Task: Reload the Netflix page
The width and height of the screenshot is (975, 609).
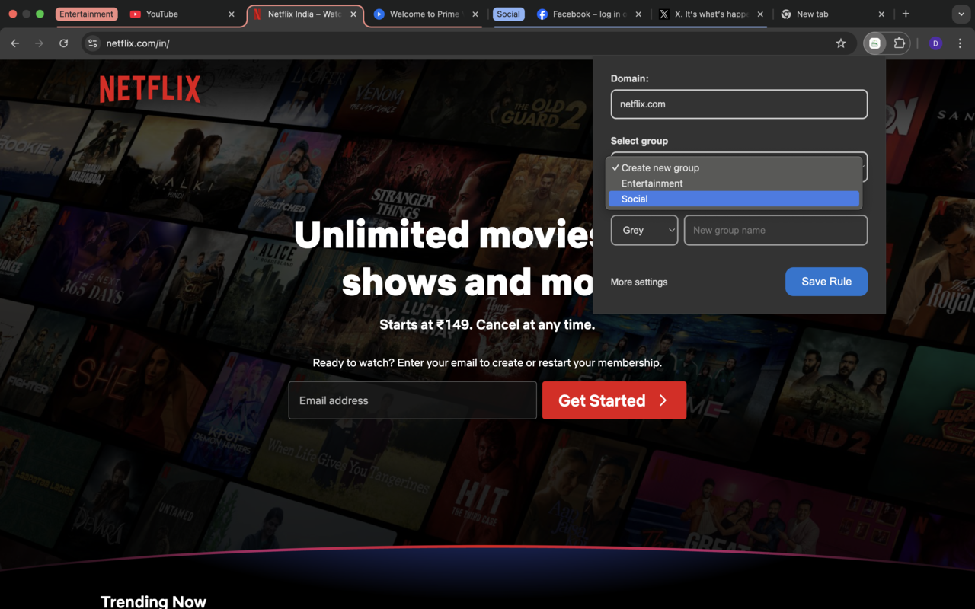Action: click(63, 43)
